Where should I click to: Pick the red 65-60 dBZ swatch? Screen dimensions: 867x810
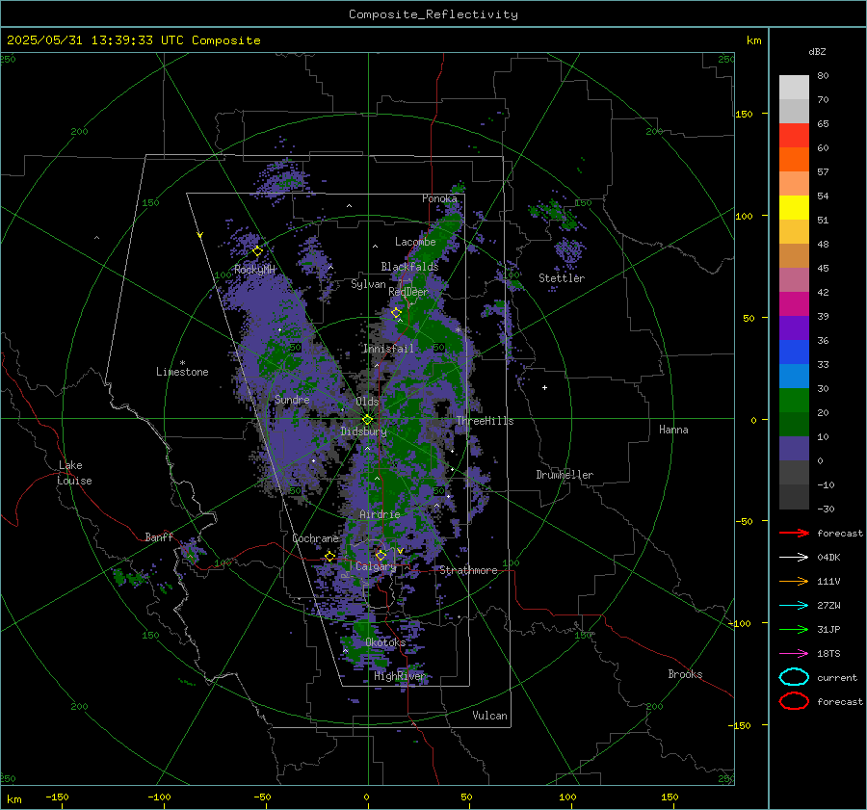pyautogui.click(x=794, y=136)
